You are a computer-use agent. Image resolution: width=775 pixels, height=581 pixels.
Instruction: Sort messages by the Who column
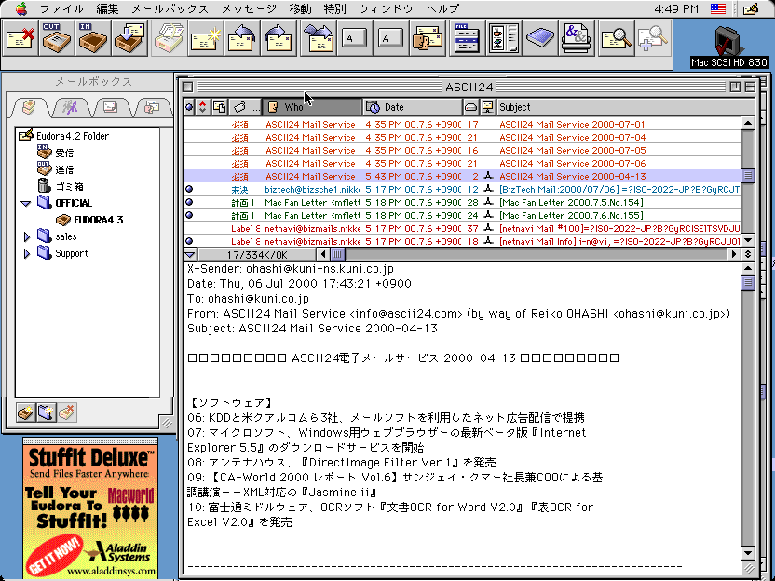[312, 107]
